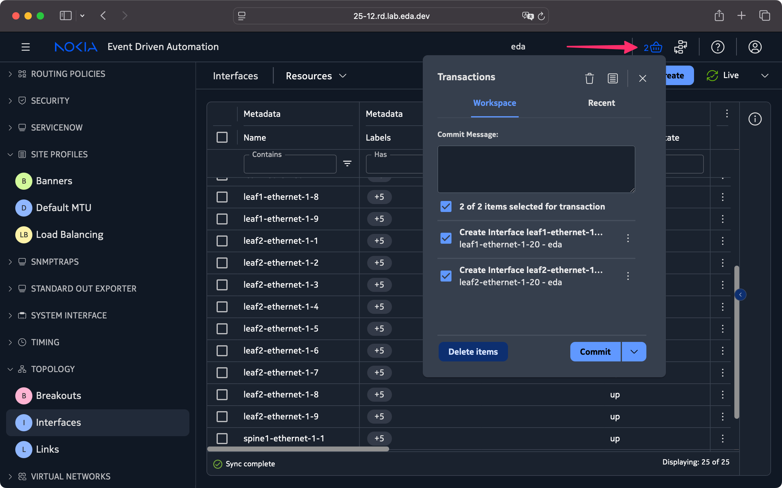Toggle the select all transaction items checkbox

[x=446, y=206]
